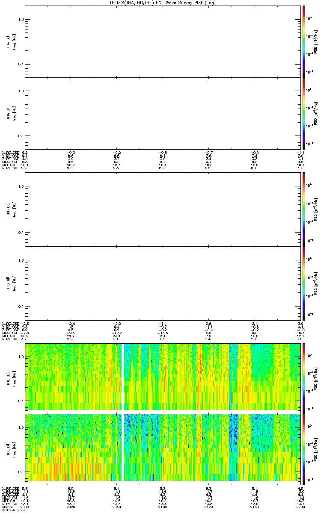
Task: Click the 0.1 tick of the THD B∥ panel
Action: point(21,307)
